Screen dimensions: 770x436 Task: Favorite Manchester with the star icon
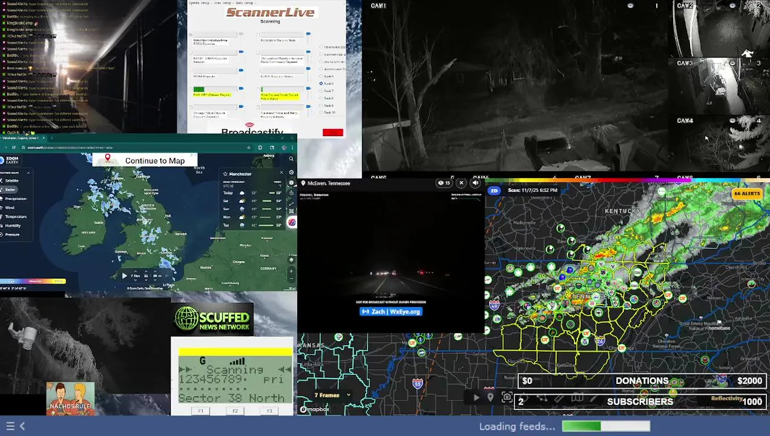(225, 174)
